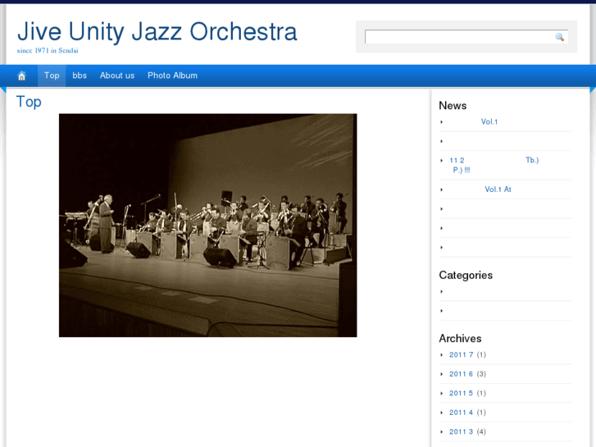
Task: Click the home icon in the navigation bar
Action: (21, 75)
